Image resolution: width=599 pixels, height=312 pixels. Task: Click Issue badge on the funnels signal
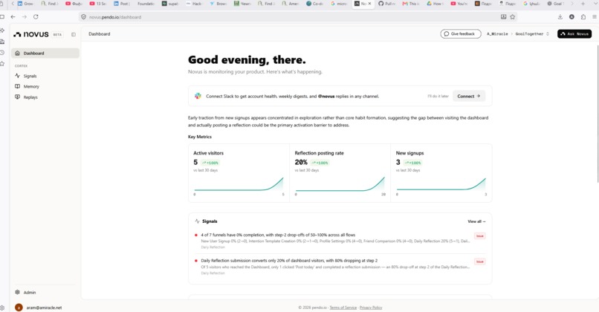point(480,236)
